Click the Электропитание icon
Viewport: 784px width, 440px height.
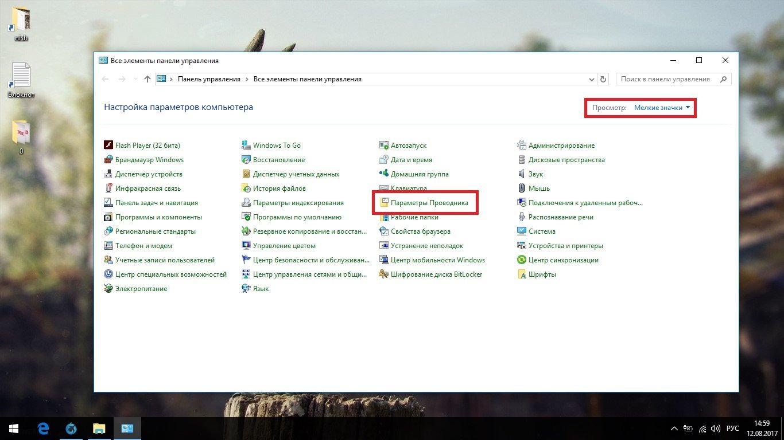[x=108, y=289]
